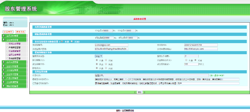Image resolution: width=250 pixels, height=112 pixels.
Task: Click the icon beside 产品订单管理
Action: [4, 78]
